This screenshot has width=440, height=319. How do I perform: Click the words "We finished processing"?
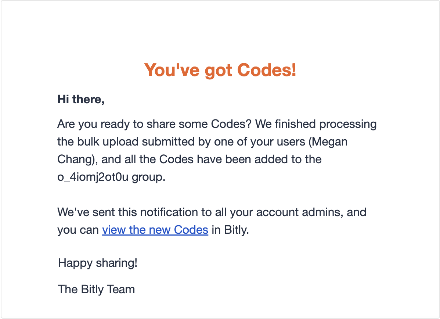(x=316, y=124)
